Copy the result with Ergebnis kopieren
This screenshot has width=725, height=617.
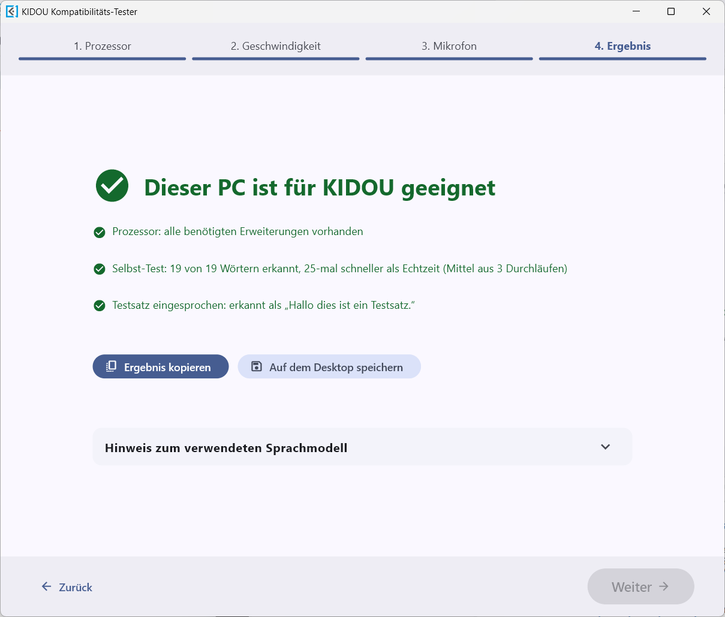[161, 366]
